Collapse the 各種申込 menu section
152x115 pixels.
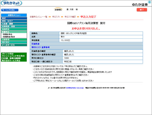14,32
